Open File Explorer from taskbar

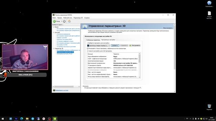[27, 119]
